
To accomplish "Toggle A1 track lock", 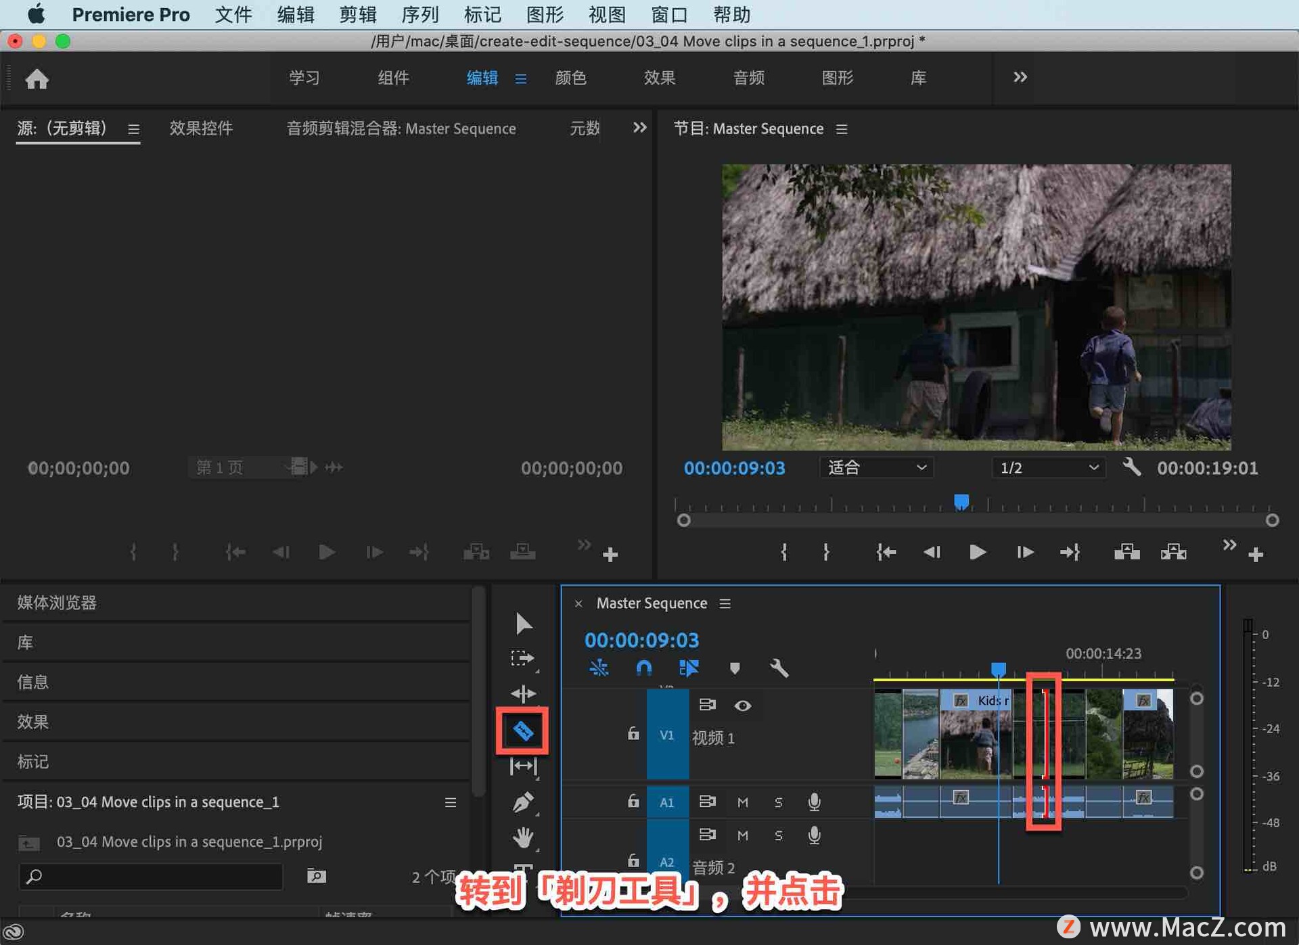I will pyautogui.click(x=633, y=801).
